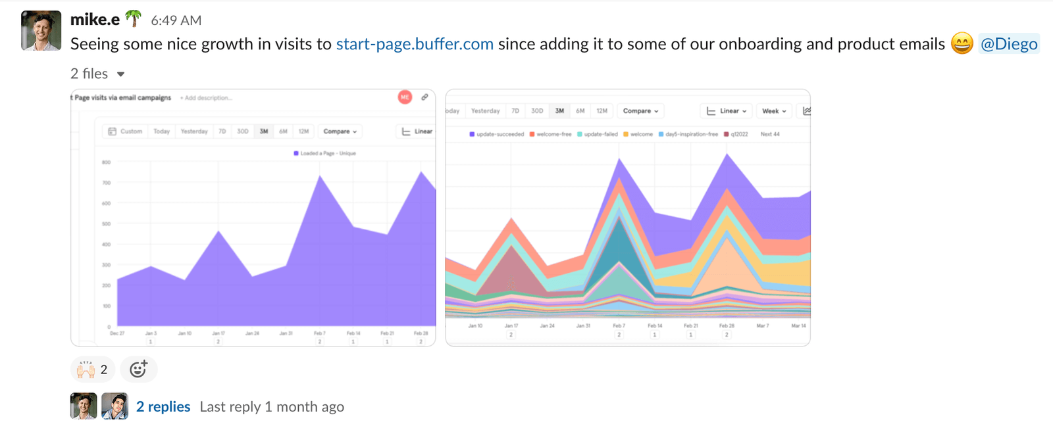Click the chart style icon at far right
This screenshot has width=1053, height=430.
(x=808, y=110)
